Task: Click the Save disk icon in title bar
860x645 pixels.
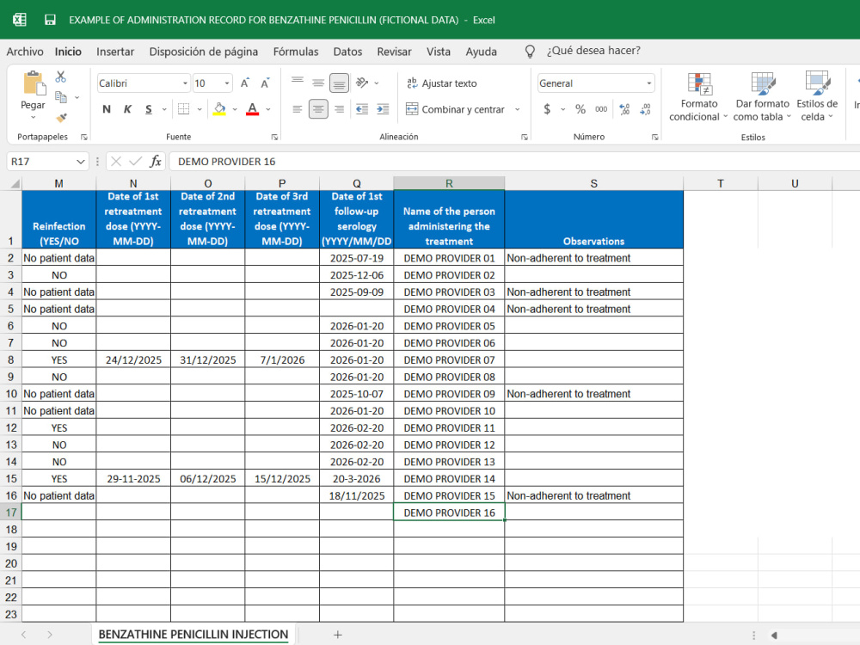Action: 50,21
